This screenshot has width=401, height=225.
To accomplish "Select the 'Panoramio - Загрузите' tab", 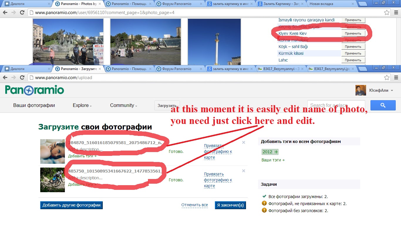I will click(x=78, y=69).
